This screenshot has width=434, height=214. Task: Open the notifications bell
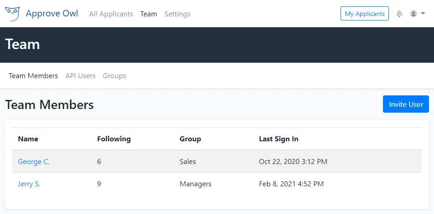[399, 14]
